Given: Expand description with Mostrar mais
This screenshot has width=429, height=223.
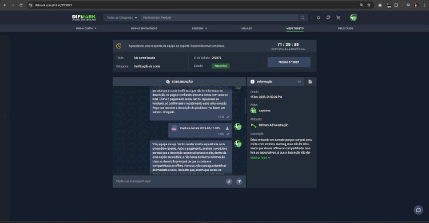Looking at the screenshot, I should pos(260,158).
